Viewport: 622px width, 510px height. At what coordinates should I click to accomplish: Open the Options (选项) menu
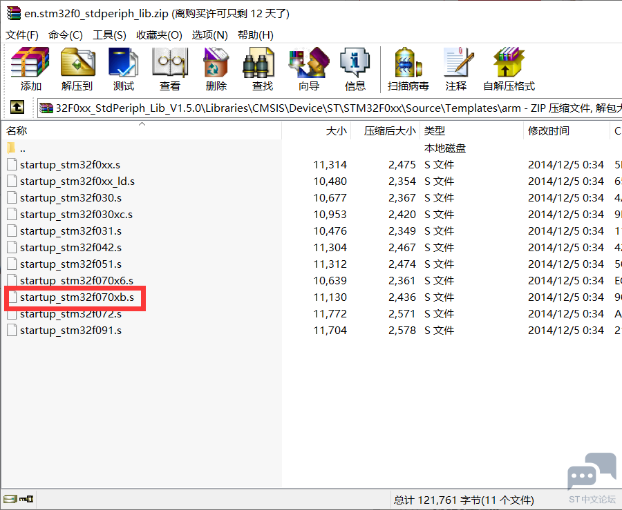[x=210, y=35]
